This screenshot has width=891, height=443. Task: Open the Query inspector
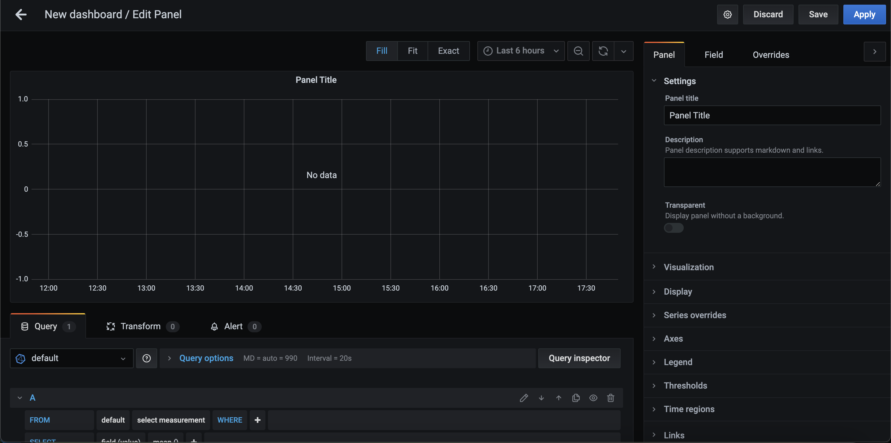coord(579,358)
